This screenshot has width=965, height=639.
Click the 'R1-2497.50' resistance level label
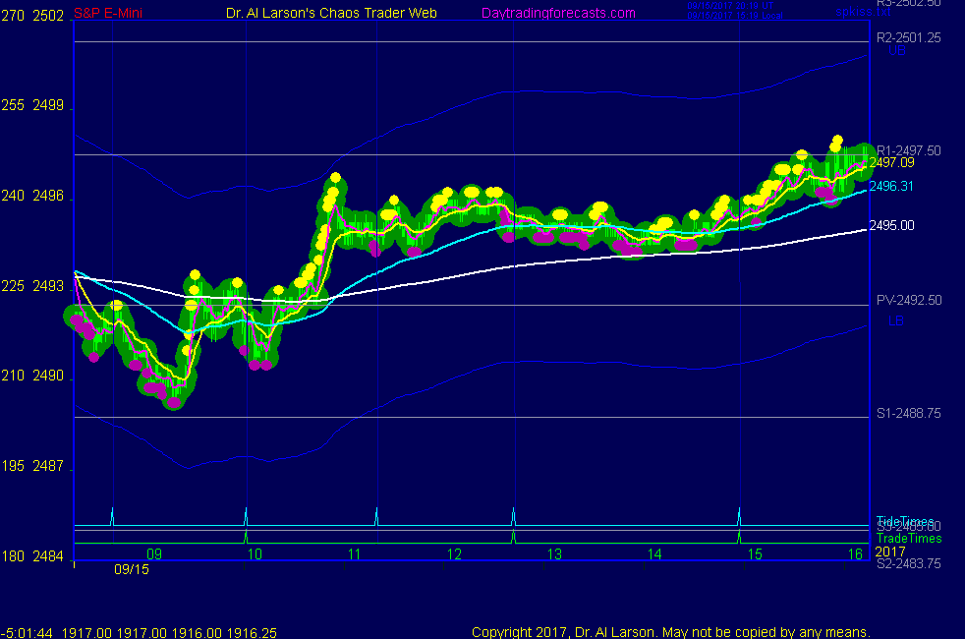click(908, 150)
